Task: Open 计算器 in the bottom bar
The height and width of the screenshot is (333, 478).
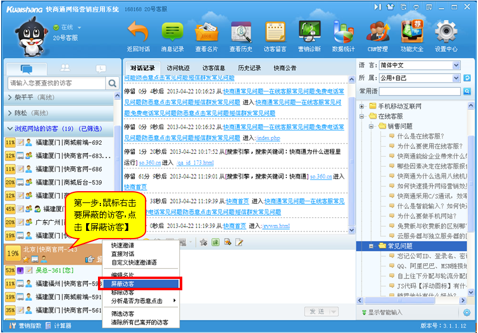Action: click(x=58, y=326)
